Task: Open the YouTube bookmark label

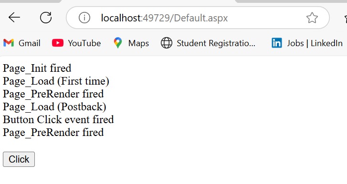Action: click(84, 43)
